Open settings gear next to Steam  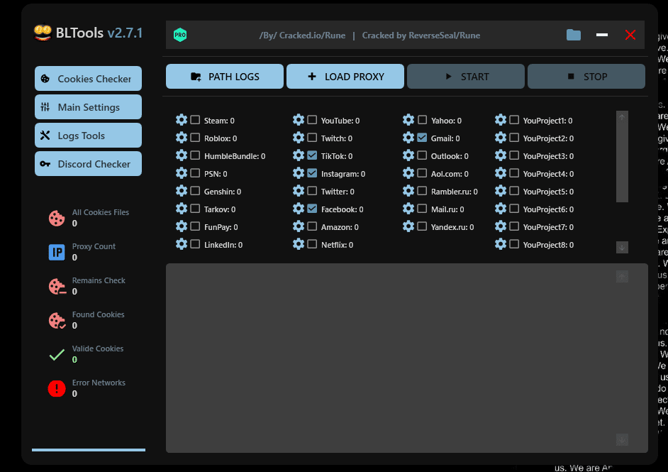click(182, 120)
